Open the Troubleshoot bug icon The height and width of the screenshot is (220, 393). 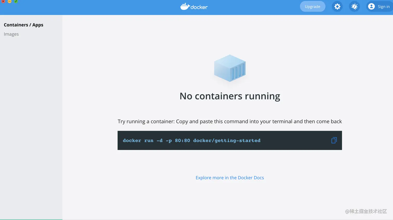(354, 6)
